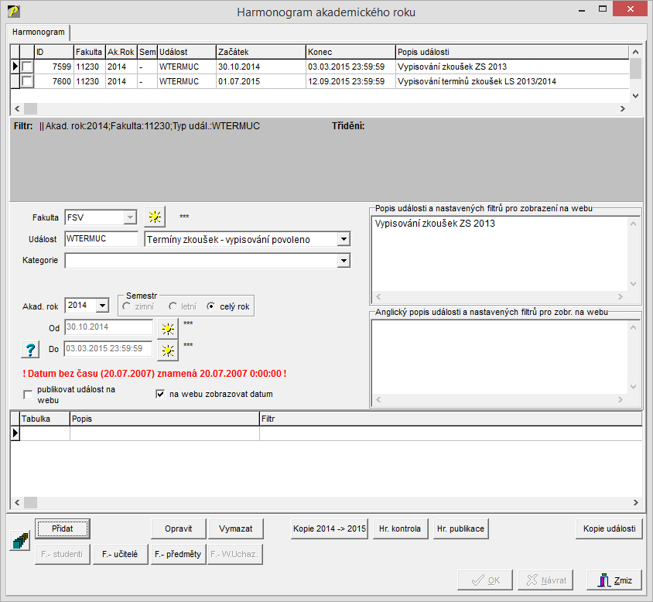Uncheck 'na webu zobrazovat datum'
The image size is (653, 602).
tap(161, 394)
